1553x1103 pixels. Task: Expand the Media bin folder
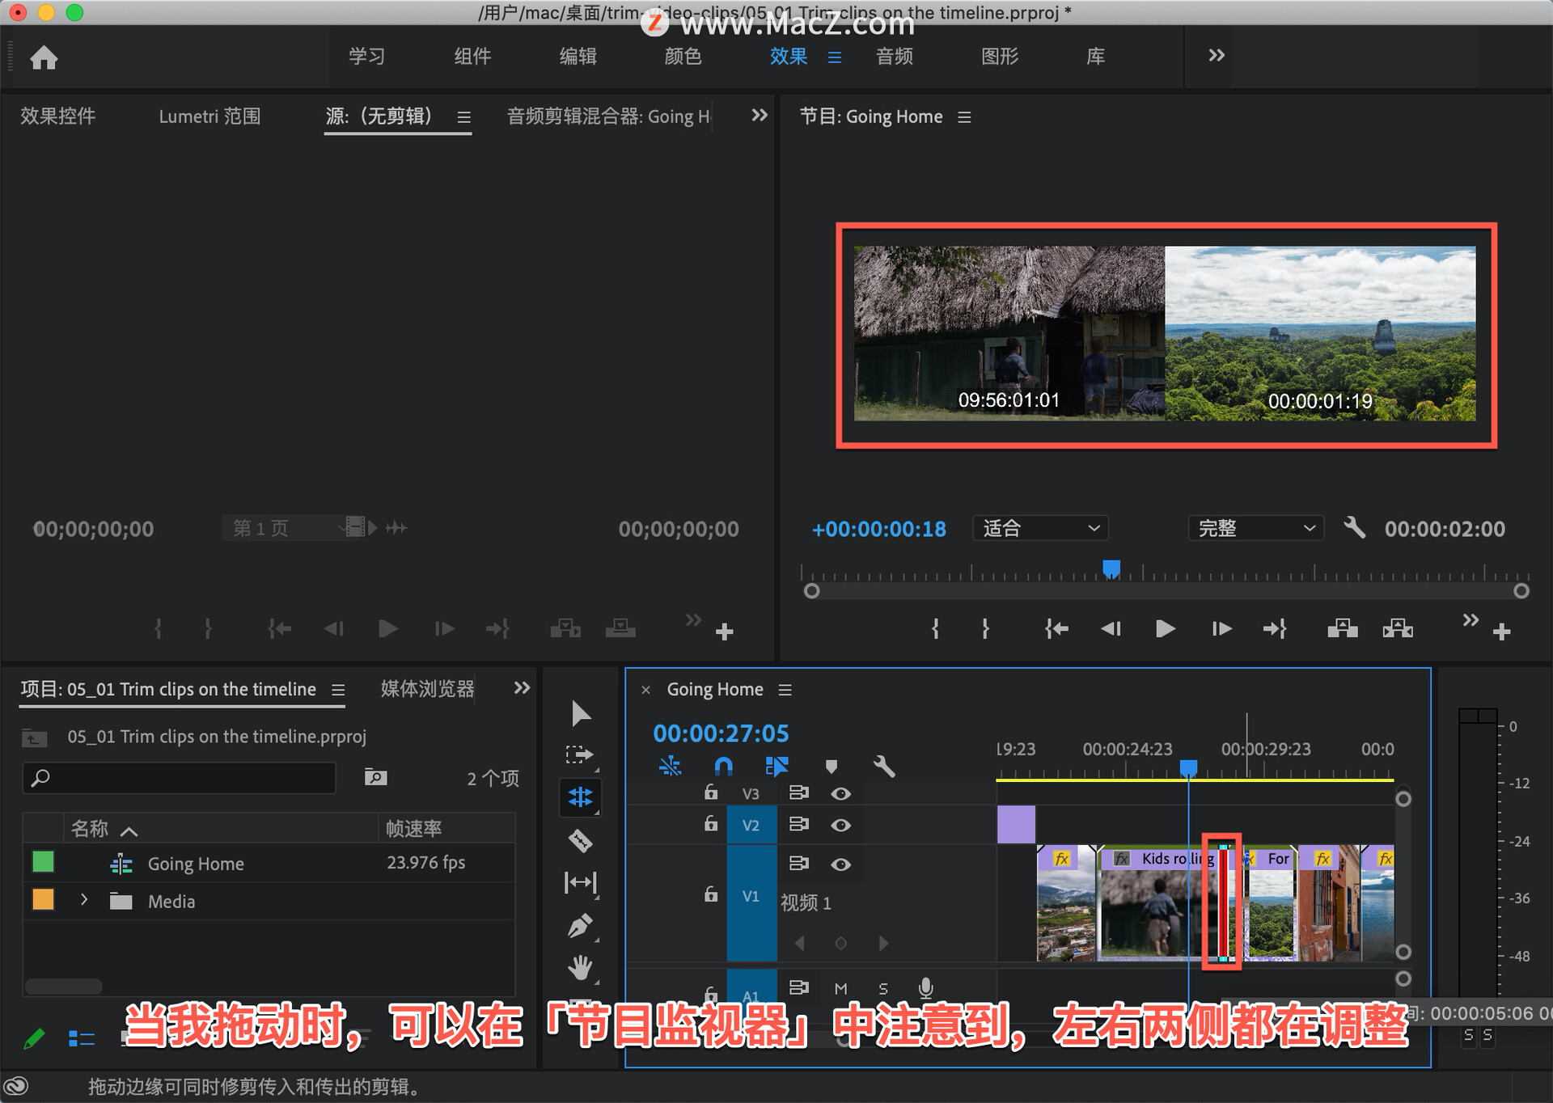[x=84, y=900]
